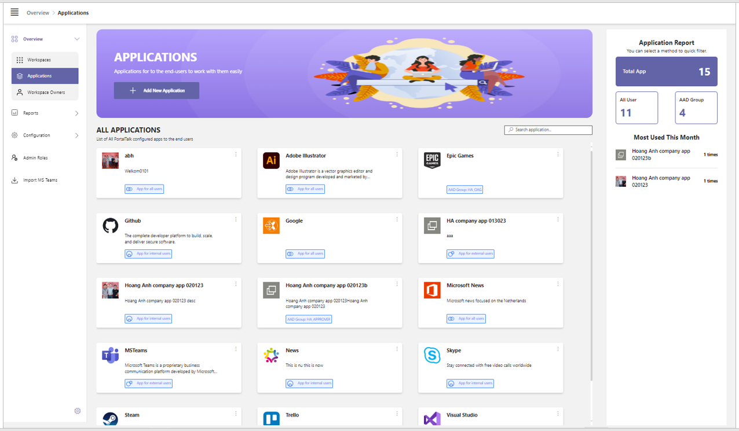Filter by All User 11 tile
Image resolution: width=739 pixels, height=431 pixels.
(636, 108)
